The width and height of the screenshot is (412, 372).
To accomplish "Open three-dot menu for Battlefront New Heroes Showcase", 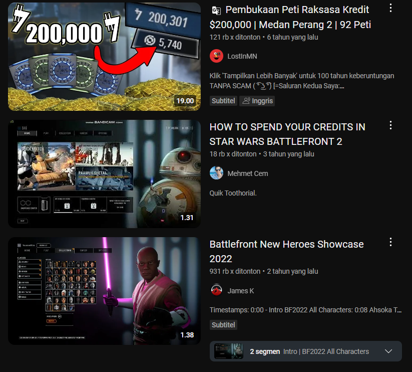I will point(390,242).
